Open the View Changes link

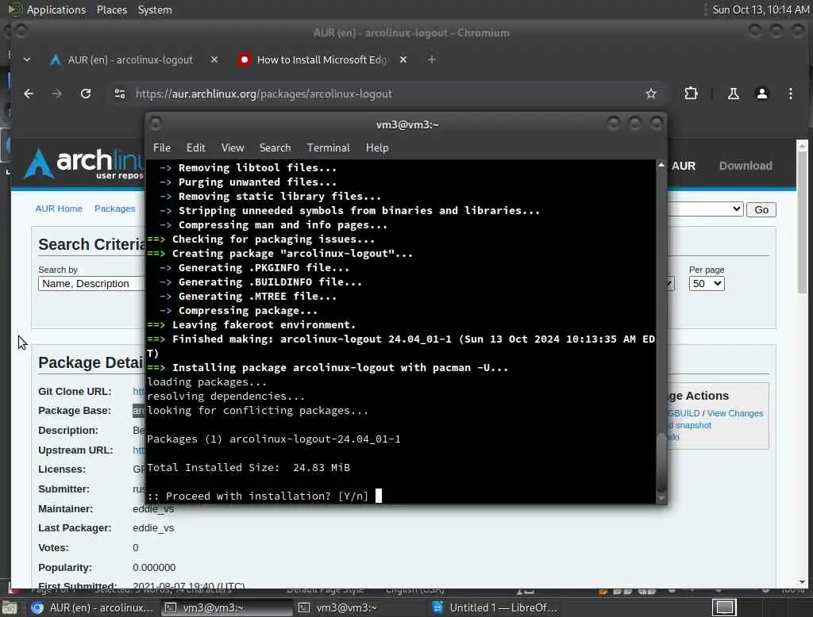click(x=734, y=413)
